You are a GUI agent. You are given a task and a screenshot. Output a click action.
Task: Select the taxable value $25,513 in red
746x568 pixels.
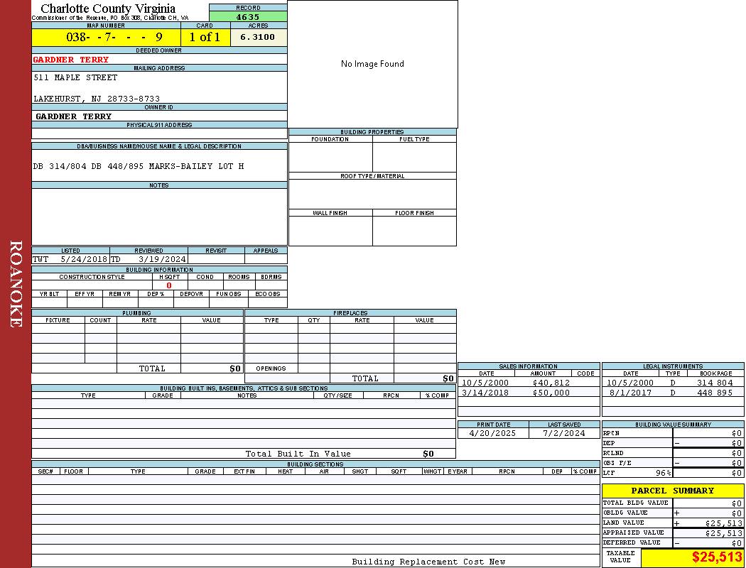point(717,557)
